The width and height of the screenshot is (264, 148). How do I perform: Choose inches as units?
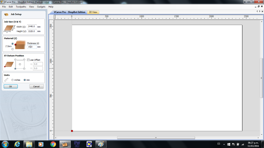[13, 80]
